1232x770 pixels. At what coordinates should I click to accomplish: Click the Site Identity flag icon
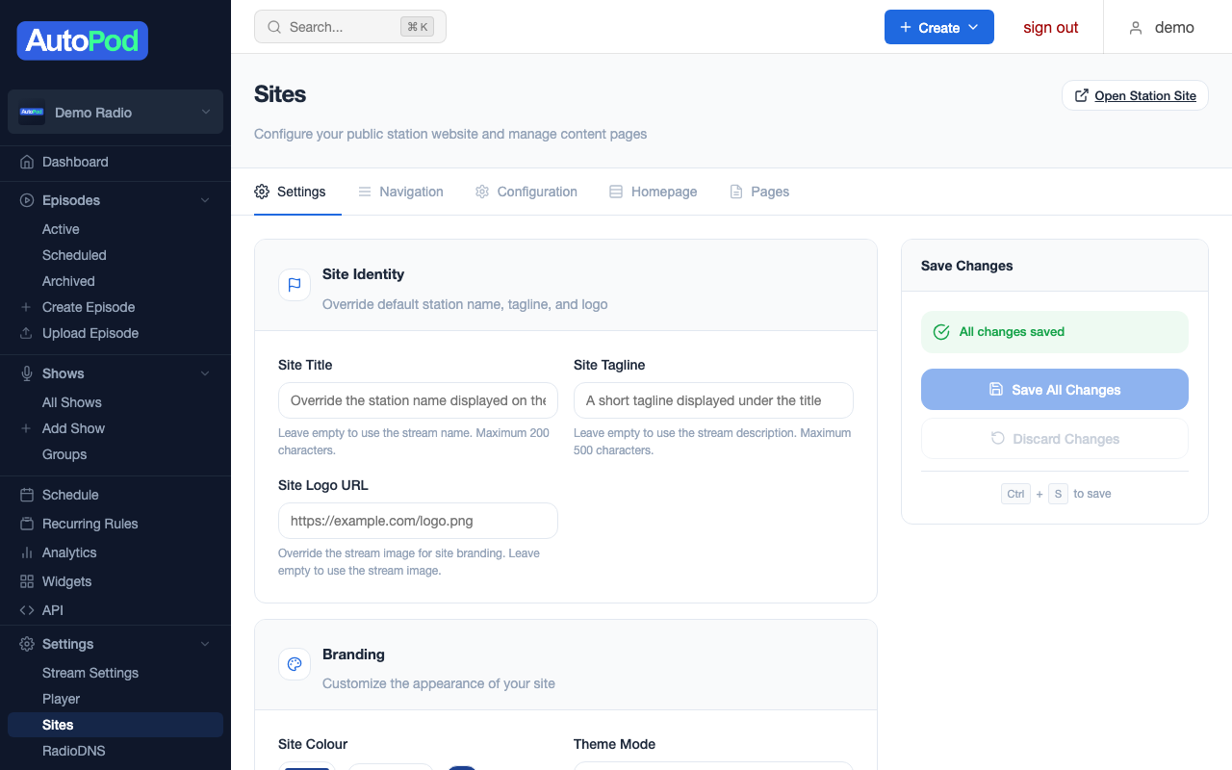294,285
